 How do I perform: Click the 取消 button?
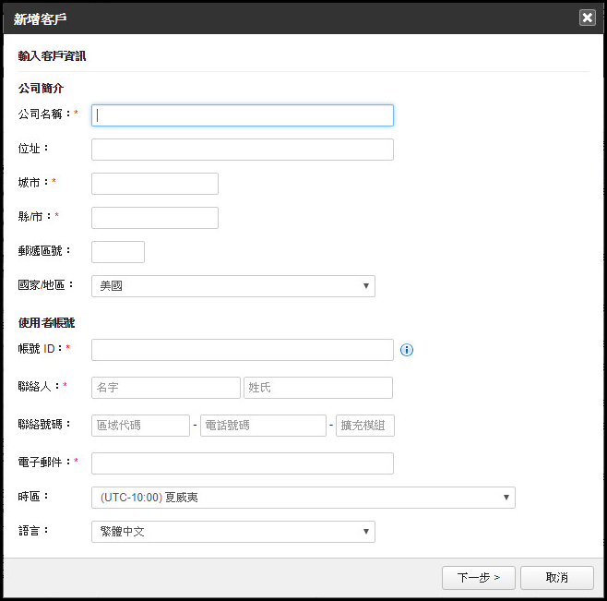click(x=556, y=578)
